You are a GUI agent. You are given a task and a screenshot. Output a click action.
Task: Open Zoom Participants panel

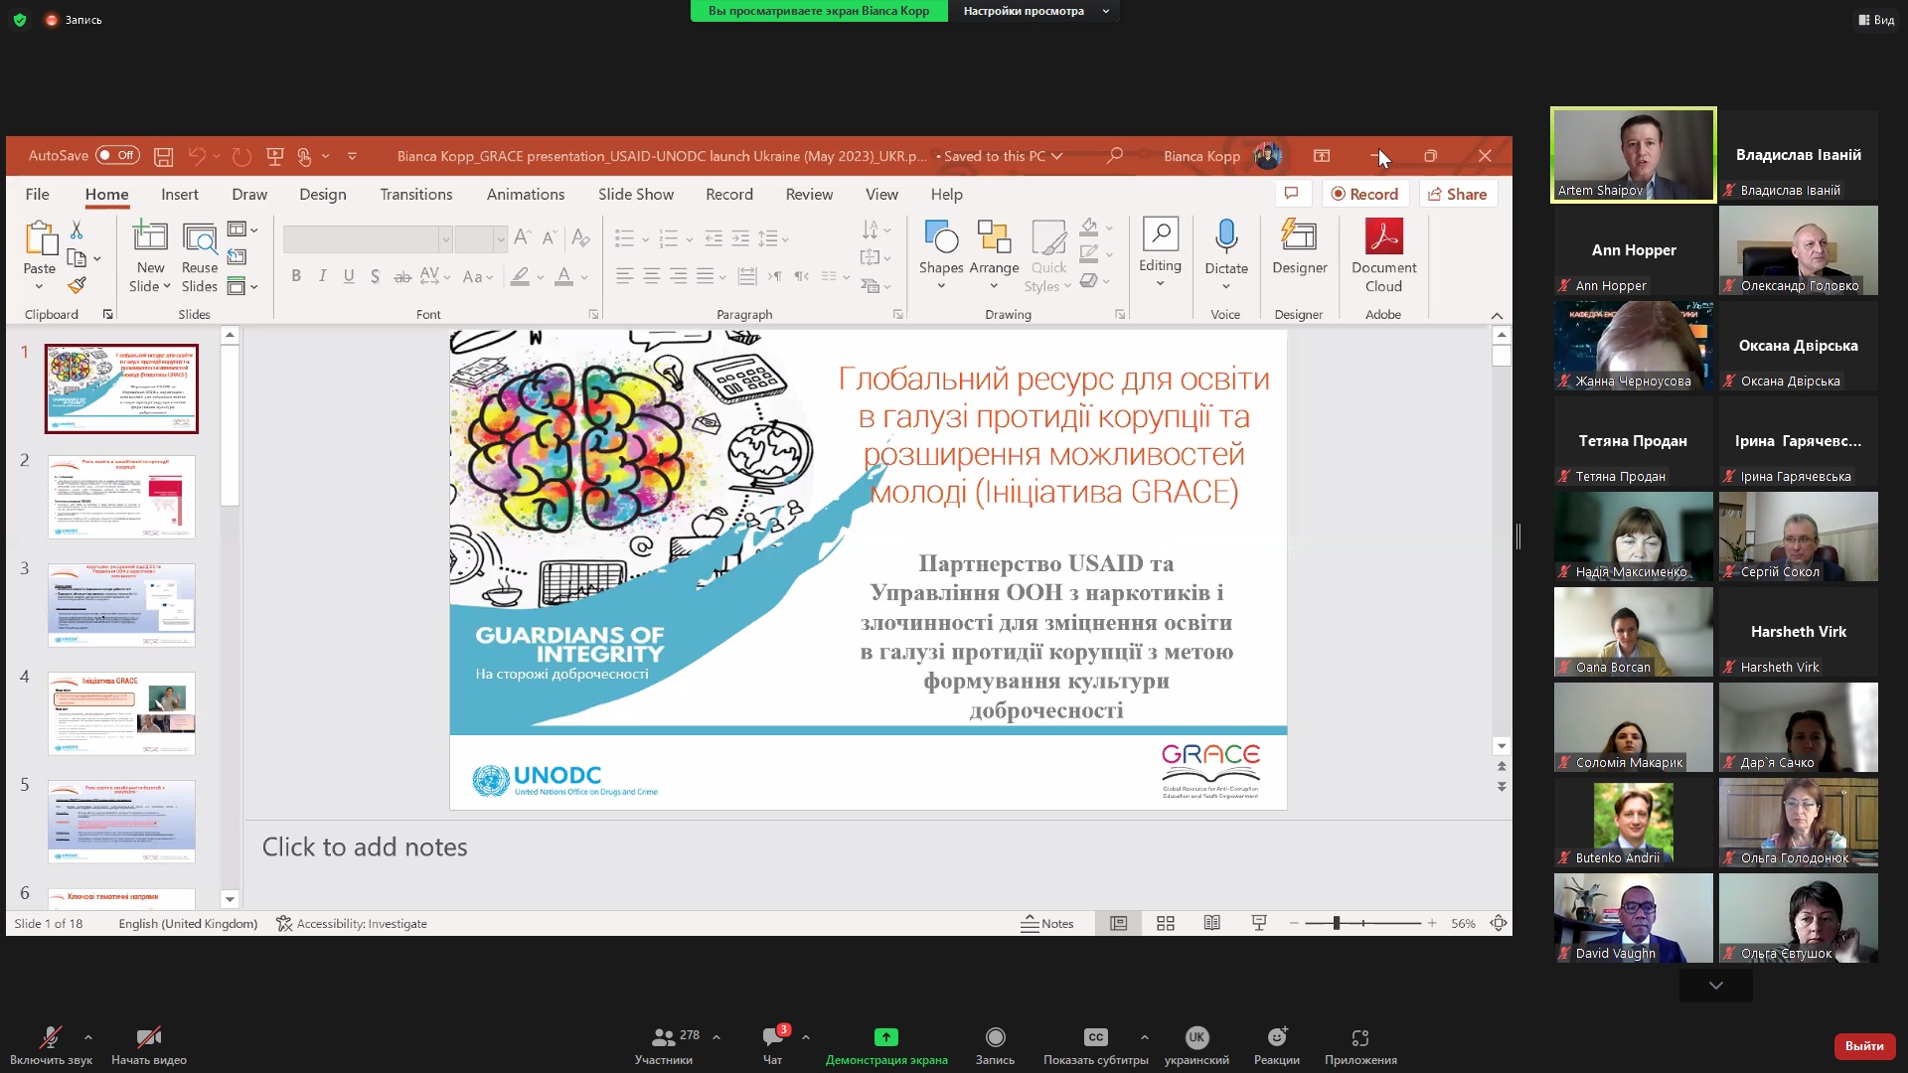[x=664, y=1046]
